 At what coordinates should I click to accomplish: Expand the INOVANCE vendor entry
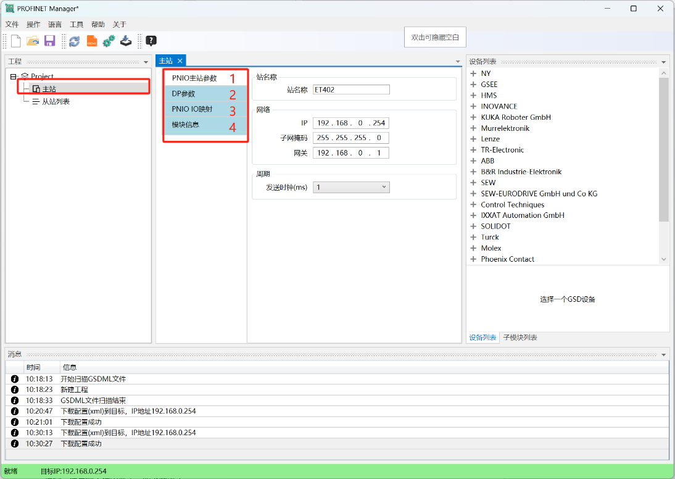click(473, 106)
